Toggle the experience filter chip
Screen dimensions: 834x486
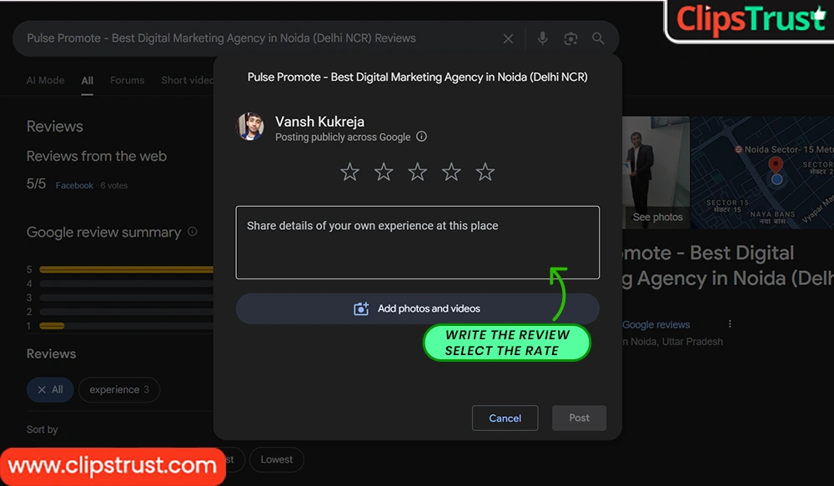119,389
